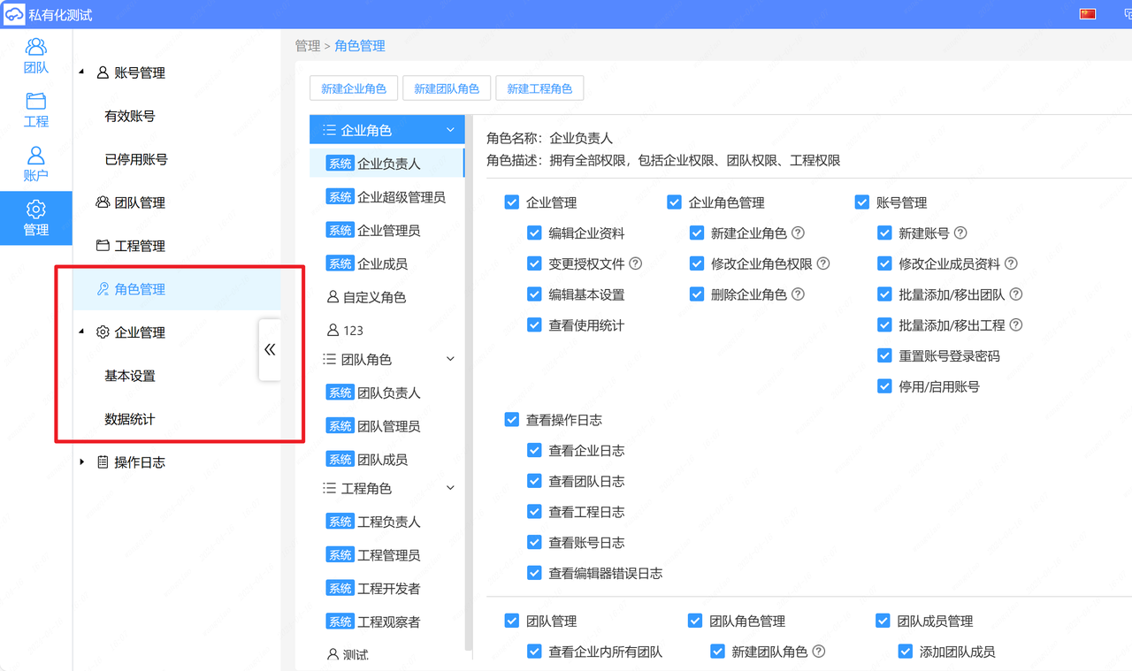Toggle the 查看使用统计 checkbox
The width and height of the screenshot is (1132, 671).
[534, 325]
